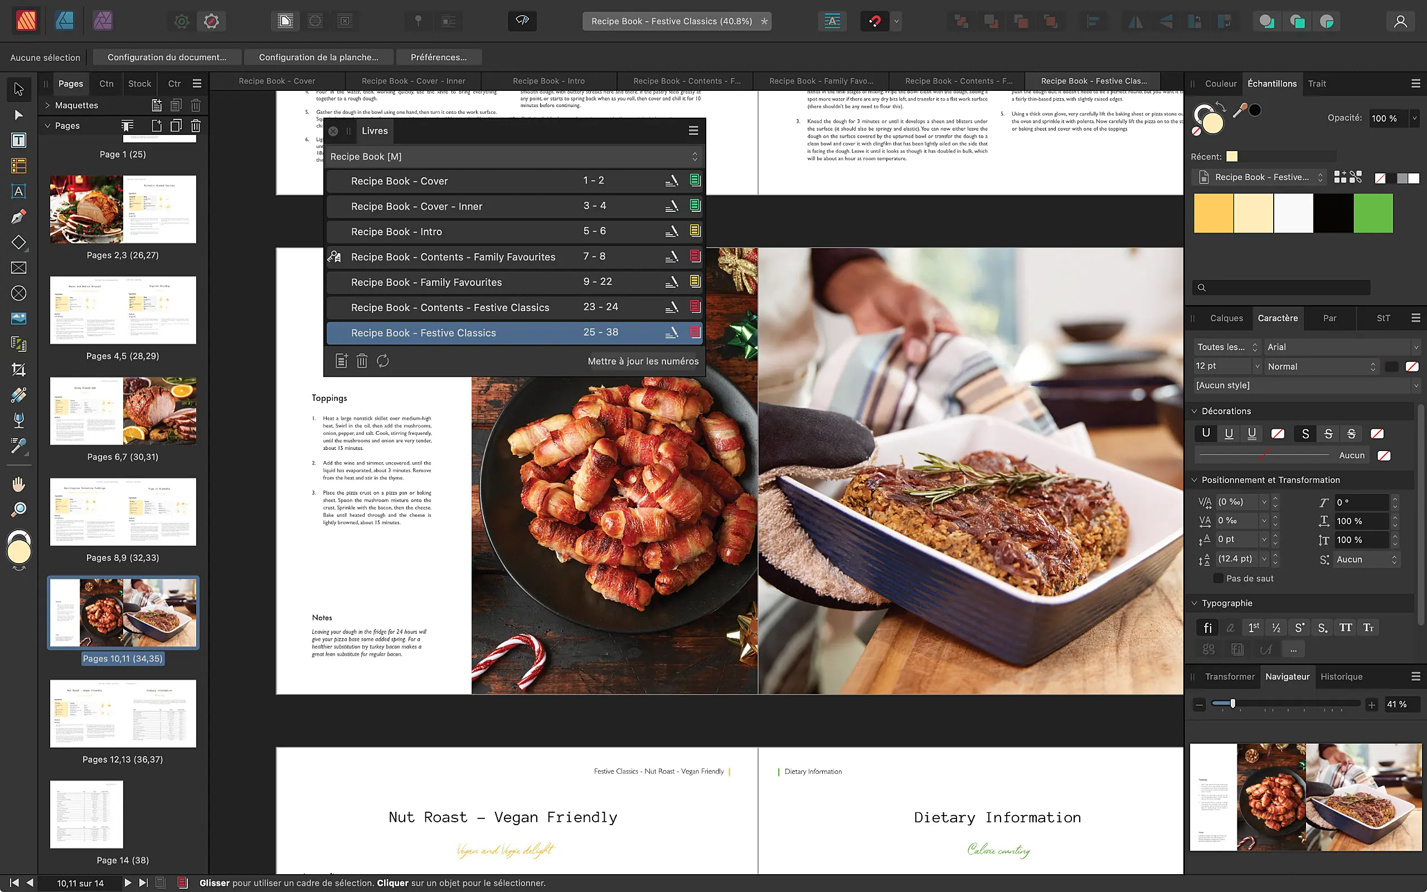Toggle visibility of Recipe Book - Family Favourites
This screenshot has height=892, width=1427.
(x=696, y=282)
